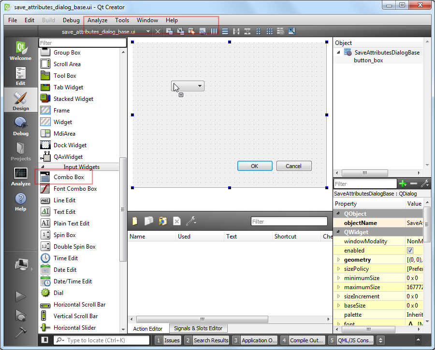Open Edit mode in the mode sidebar
Screen dimensions: 435x350
(20, 76)
